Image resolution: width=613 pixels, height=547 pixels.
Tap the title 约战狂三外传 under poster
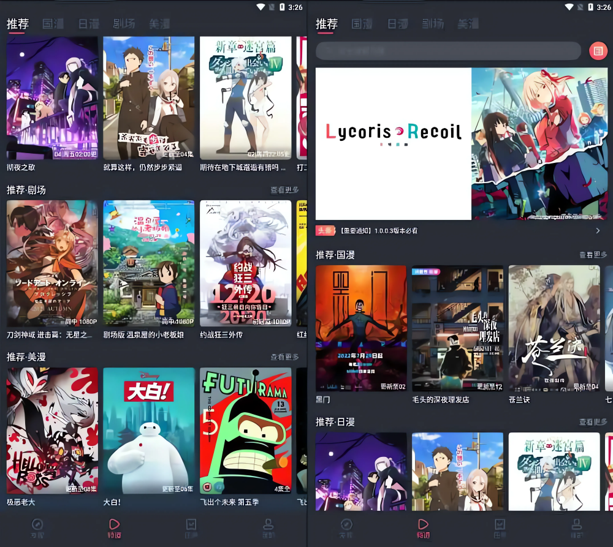point(221,335)
